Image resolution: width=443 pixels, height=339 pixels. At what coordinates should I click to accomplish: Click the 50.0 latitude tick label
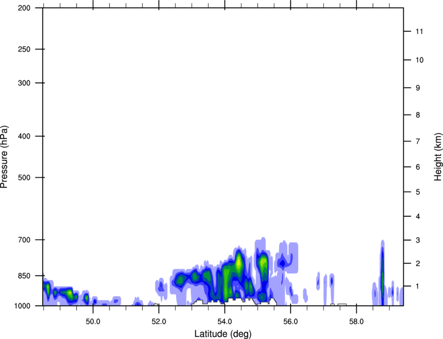(93, 322)
